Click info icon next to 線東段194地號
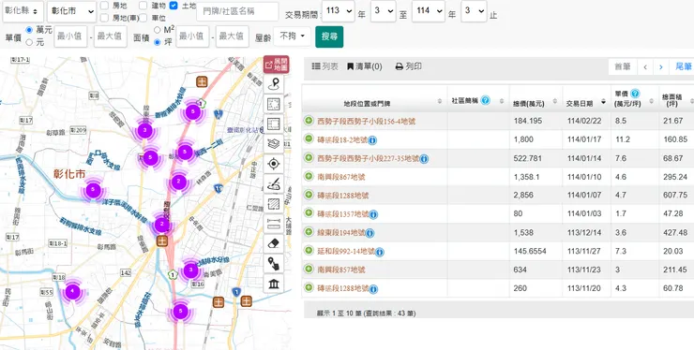694x350 pixels. click(370, 233)
